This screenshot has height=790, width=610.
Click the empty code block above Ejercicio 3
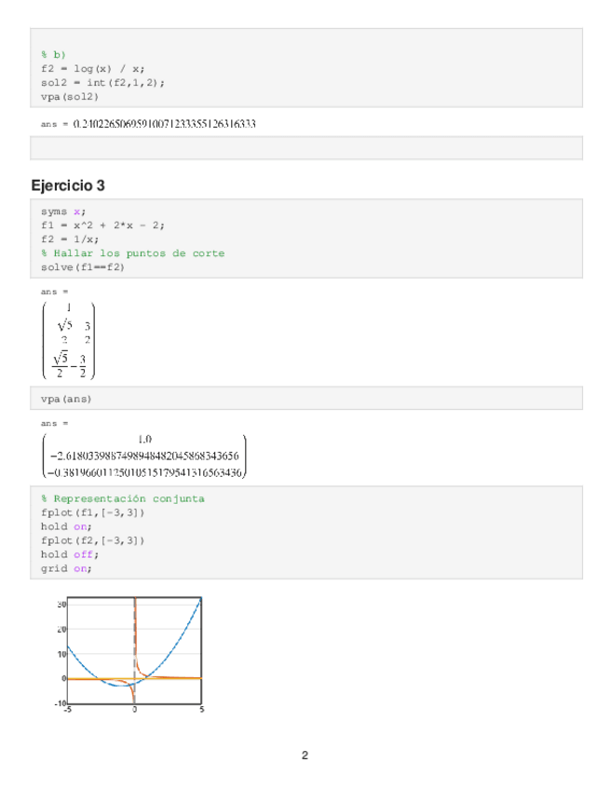coord(306,148)
